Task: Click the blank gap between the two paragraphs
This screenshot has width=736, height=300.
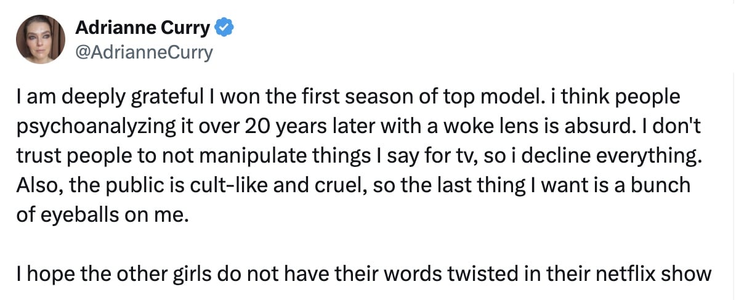Action: tap(363, 244)
